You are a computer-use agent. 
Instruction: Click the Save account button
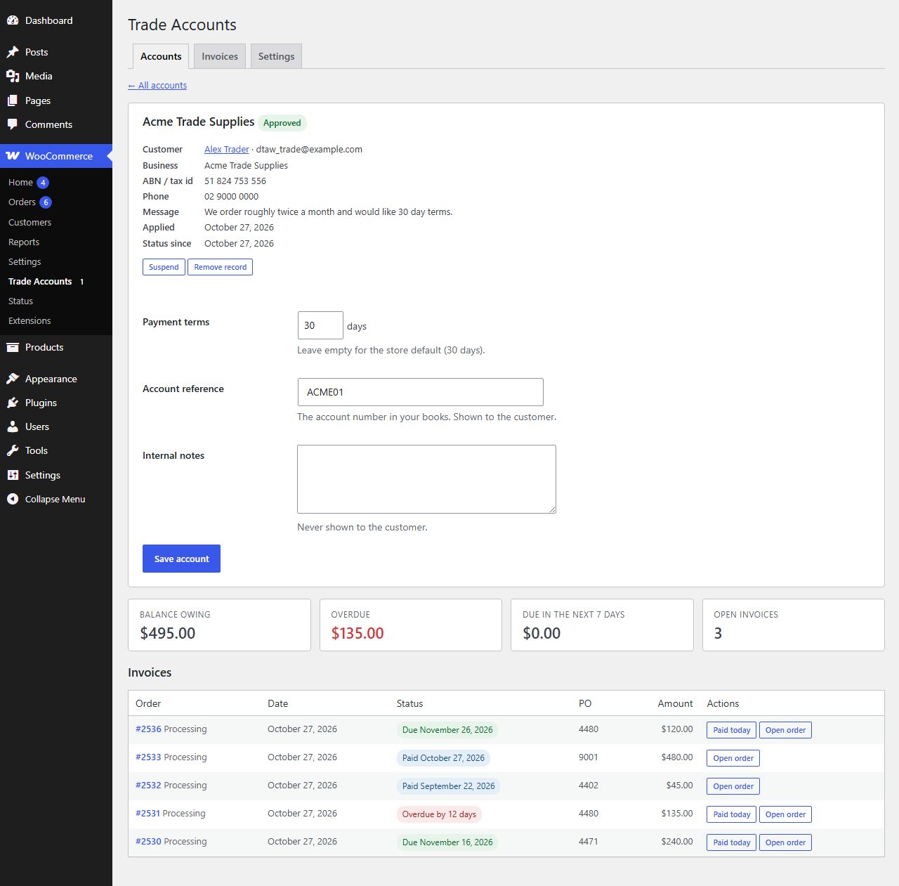(181, 559)
